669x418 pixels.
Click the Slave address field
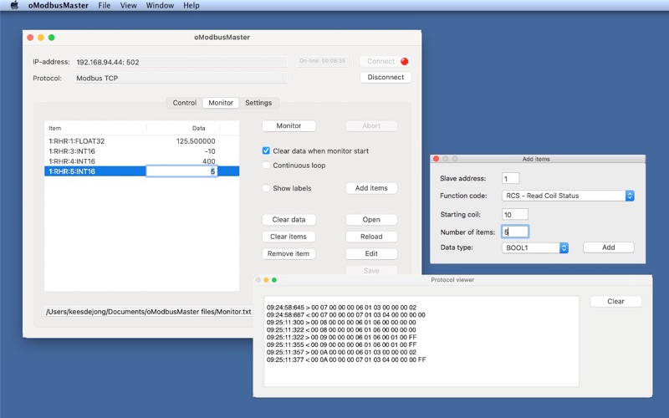(510, 178)
